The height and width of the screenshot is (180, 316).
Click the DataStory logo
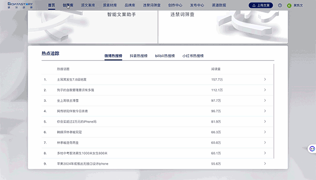tap(20, 5)
